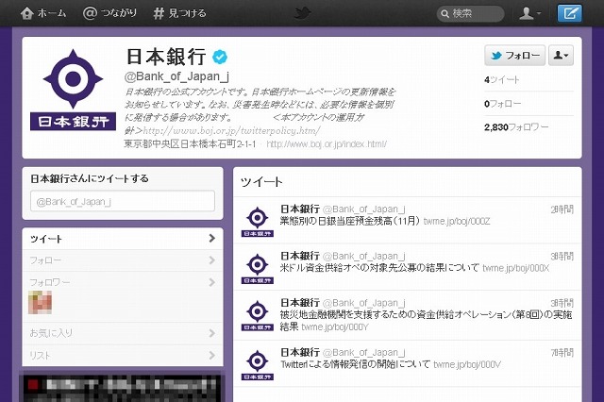Image resolution: width=604 pixels, height=402 pixels.
Task: Open the Connect (つながり) tab
Action: [109, 13]
